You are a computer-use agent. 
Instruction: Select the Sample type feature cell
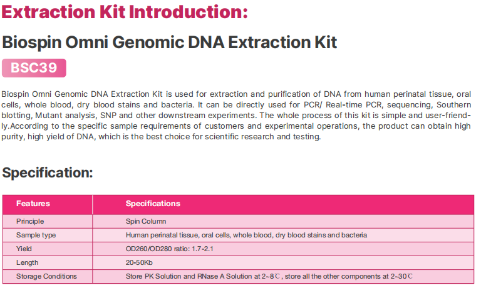[x=36, y=235]
